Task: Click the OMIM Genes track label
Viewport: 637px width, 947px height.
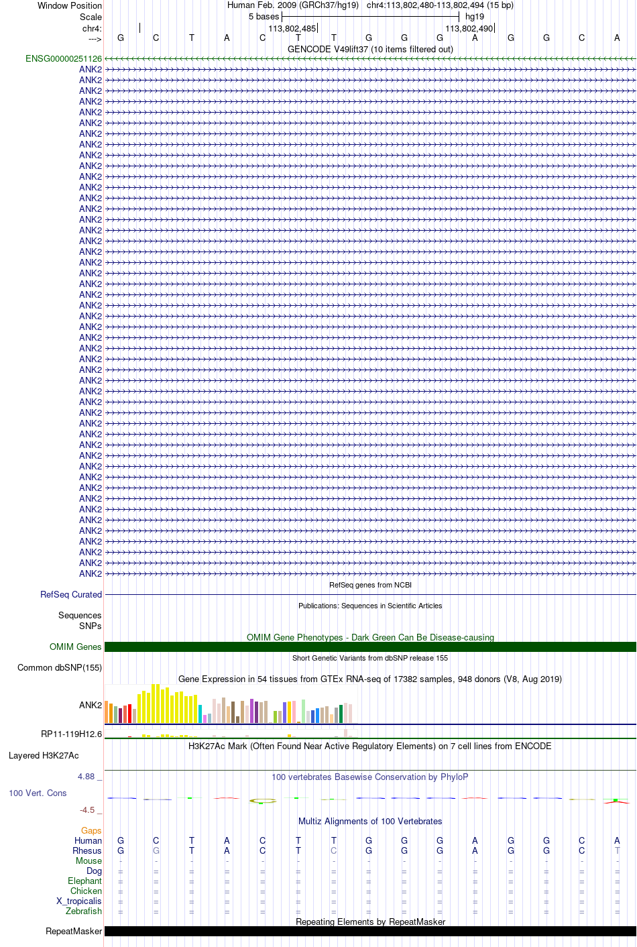Action: (x=76, y=647)
